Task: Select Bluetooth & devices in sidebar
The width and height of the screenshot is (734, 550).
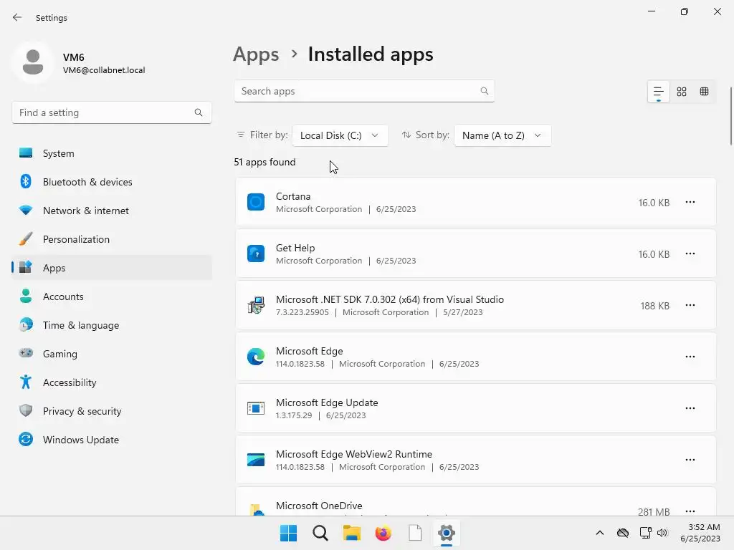Action: pos(87,182)
